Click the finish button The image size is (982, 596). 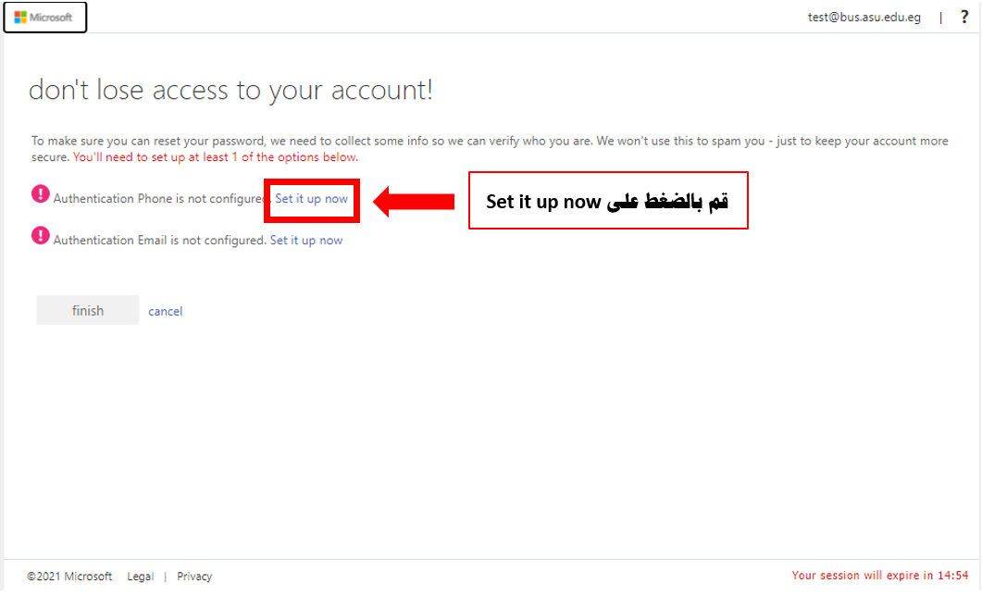pyautogui.click(x=88, y=310)
